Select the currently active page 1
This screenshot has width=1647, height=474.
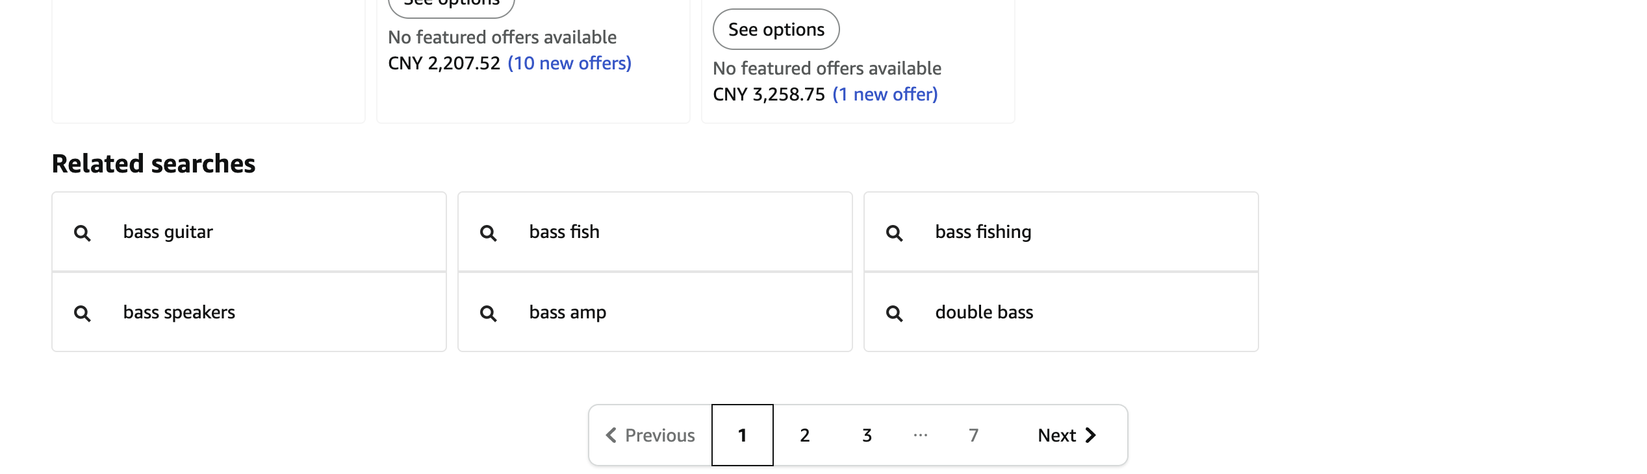[x=742, y=435]
